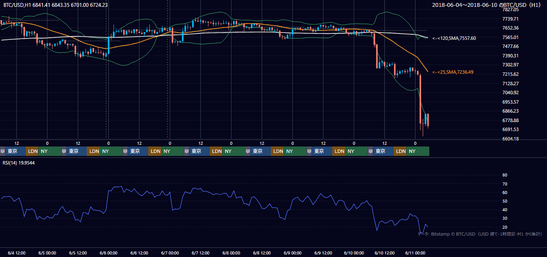Click RSI scale level 30
Image resolution: width=547 pixels, height=257 pixels.
pyautogui.click(x=505, y=218)
